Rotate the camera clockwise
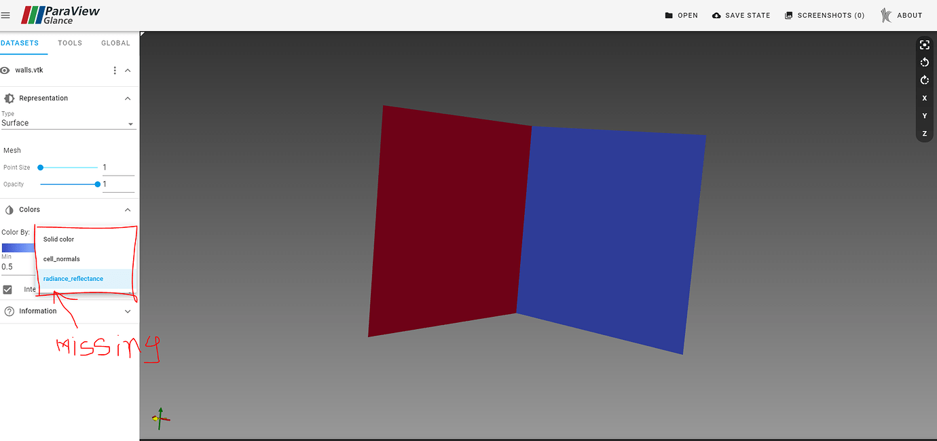Image resolution: width=937 pixels, height=441 pixels. 924,80
